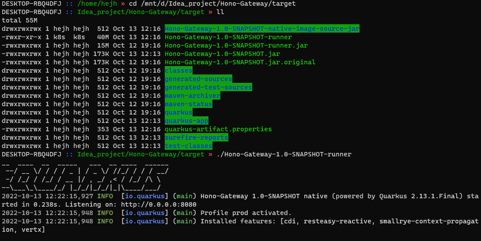Click the maven-status directory name
Screen dimensions: 481x241
click(x=188, y=104)
